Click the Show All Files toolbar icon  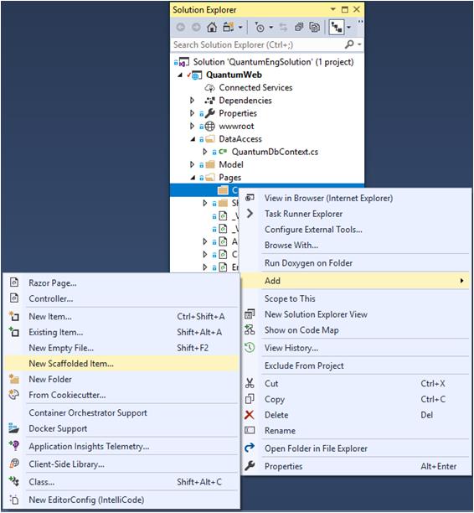pos(315,27)
